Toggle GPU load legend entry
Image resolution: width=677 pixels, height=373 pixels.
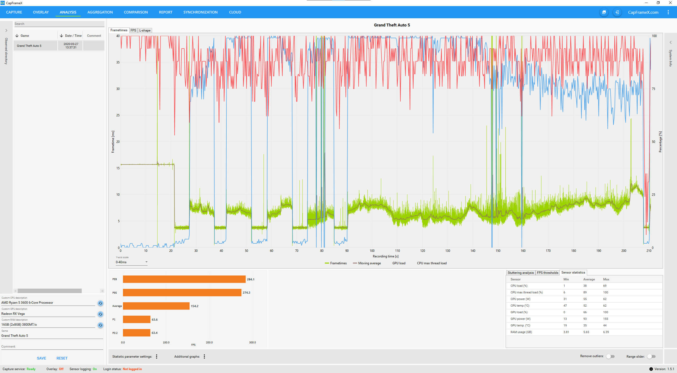pyautogui.click(x=399, y=263)
